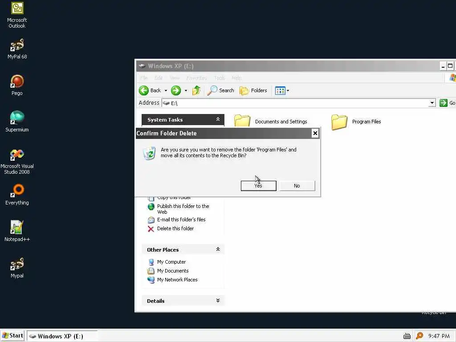Cancel deletion with the No button
This screenshot has width=456, height=342.
(x=297, y=186)
